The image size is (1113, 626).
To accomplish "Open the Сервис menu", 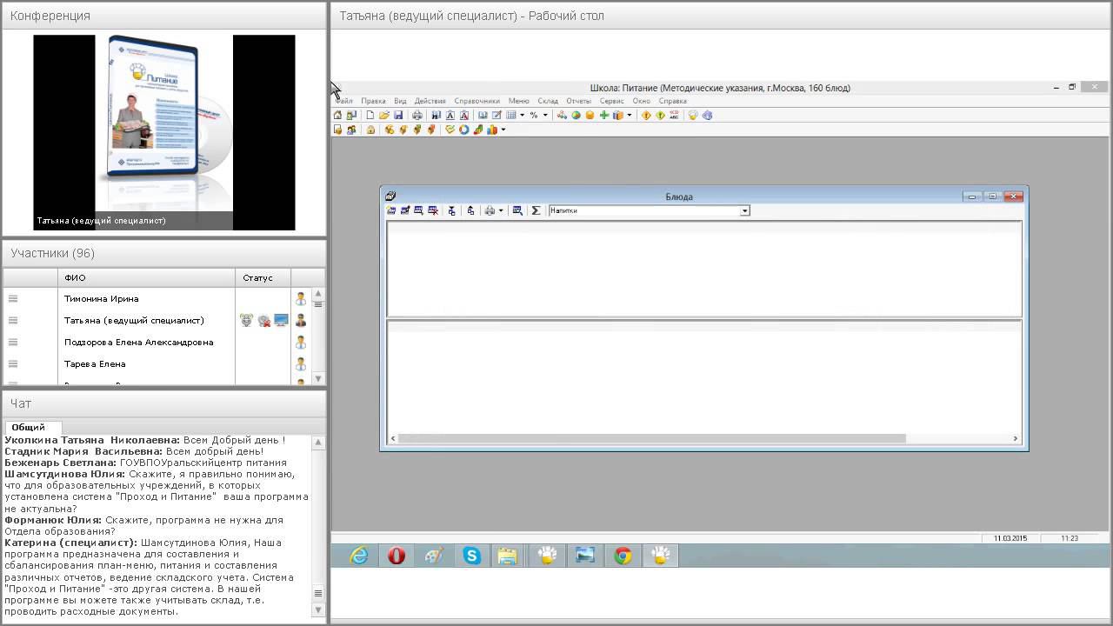I will coord(611,101).
